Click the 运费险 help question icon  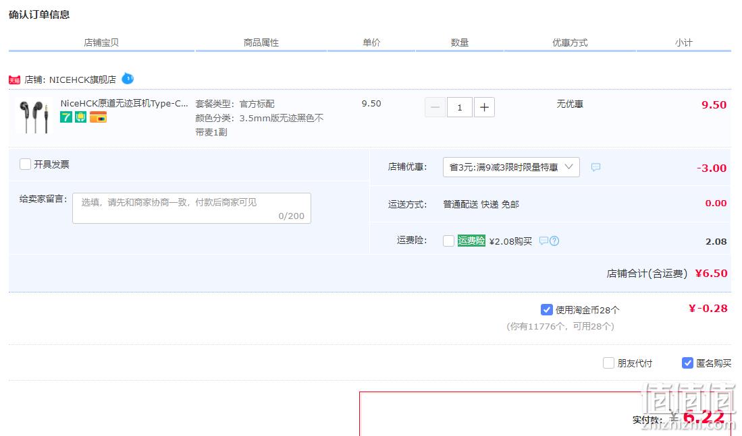pyautogui.click(x=554, y=241)
